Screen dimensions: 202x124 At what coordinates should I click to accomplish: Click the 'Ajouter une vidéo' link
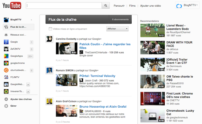click(x=151, y=5)
